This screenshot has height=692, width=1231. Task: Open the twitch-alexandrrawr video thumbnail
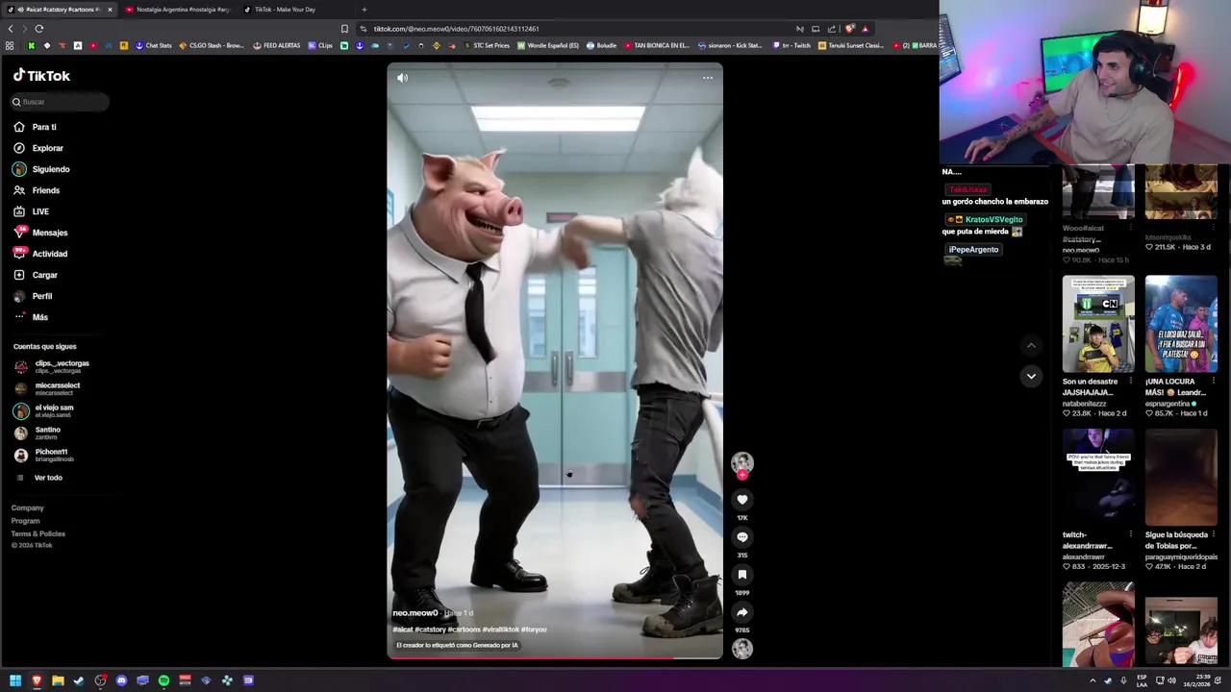[1098, 478]
